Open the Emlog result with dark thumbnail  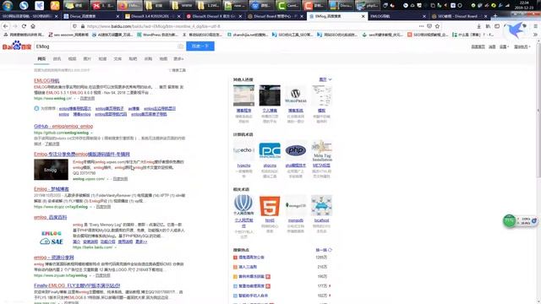click(82, 155)
